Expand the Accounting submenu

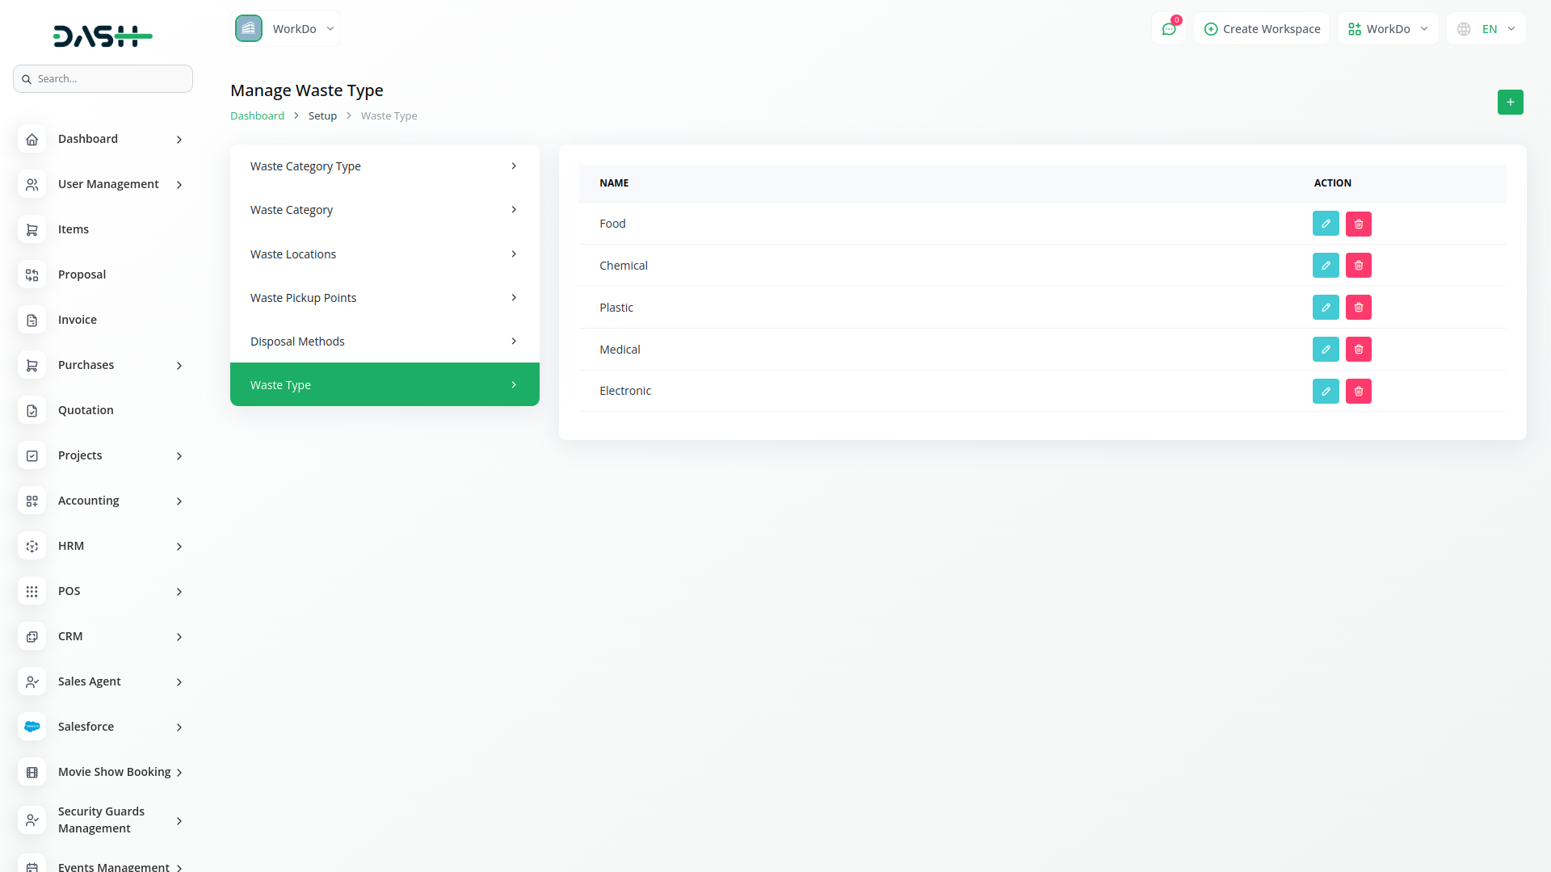coord(179,501)
